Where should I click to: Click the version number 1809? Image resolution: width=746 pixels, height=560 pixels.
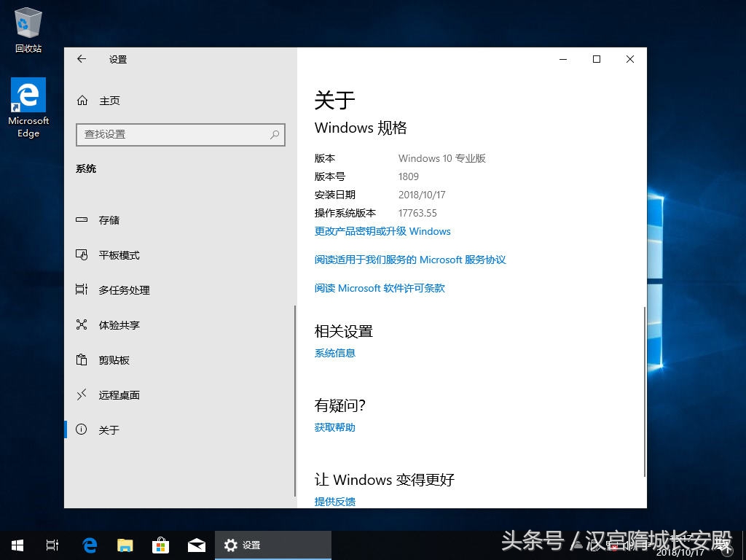coord(409,176)
